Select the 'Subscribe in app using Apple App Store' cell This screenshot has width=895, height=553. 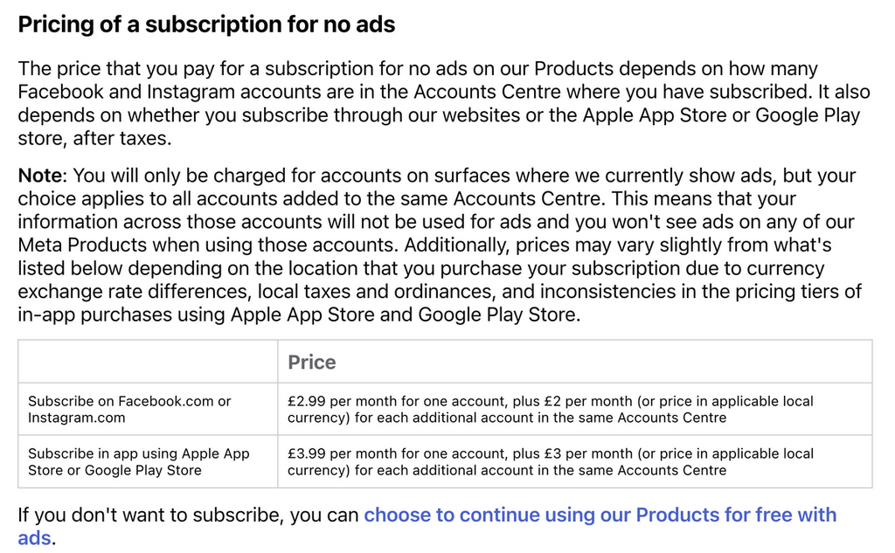(x=147, y=461)
